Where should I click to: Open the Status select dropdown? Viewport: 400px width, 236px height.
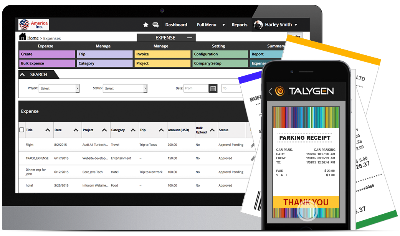(125, 89)
